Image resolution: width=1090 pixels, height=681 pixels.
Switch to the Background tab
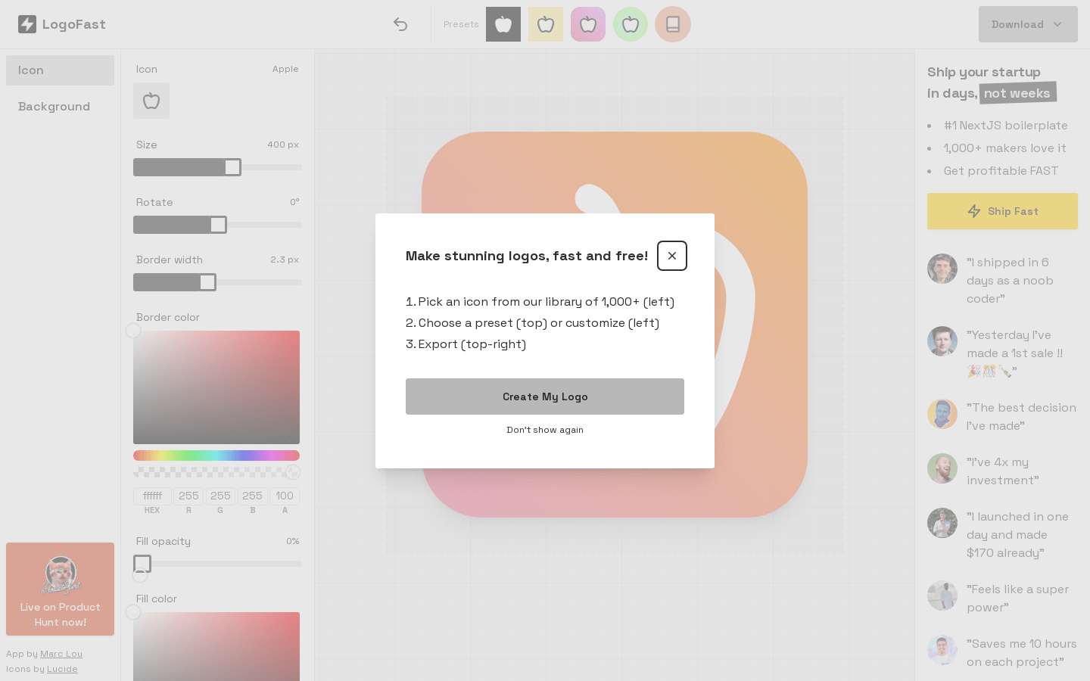point(60,107)
